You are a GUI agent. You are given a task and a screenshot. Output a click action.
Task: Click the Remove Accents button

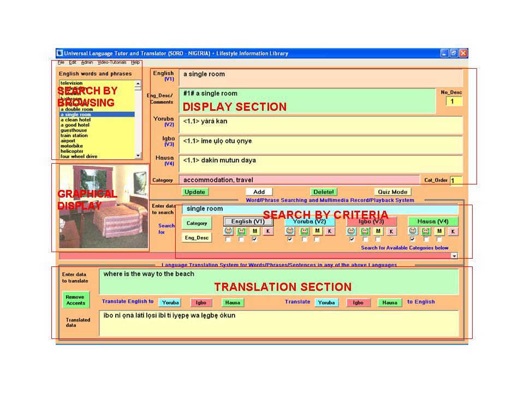click(x=76, y=300)
